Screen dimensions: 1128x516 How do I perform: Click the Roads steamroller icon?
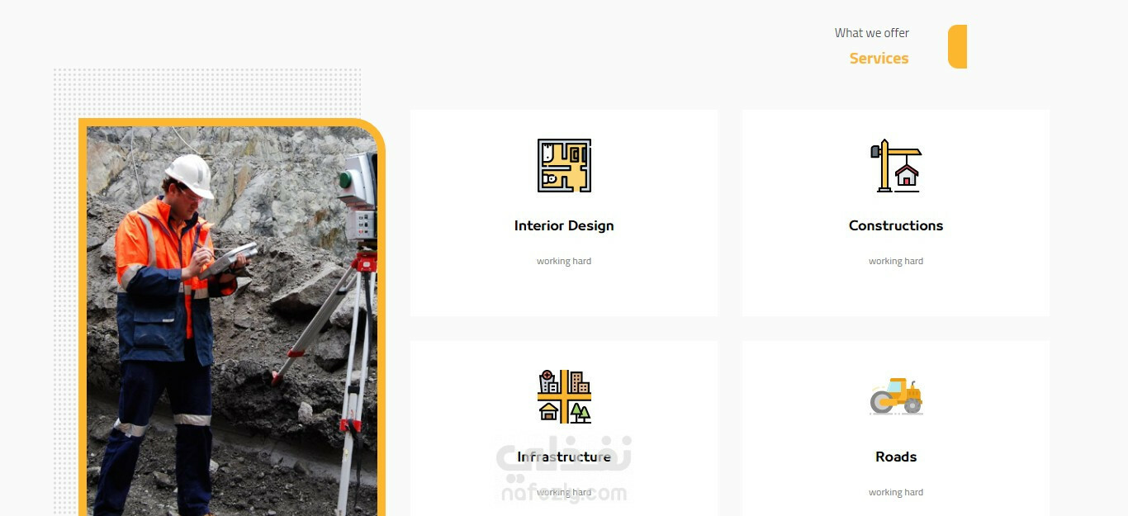pos(896,396)
